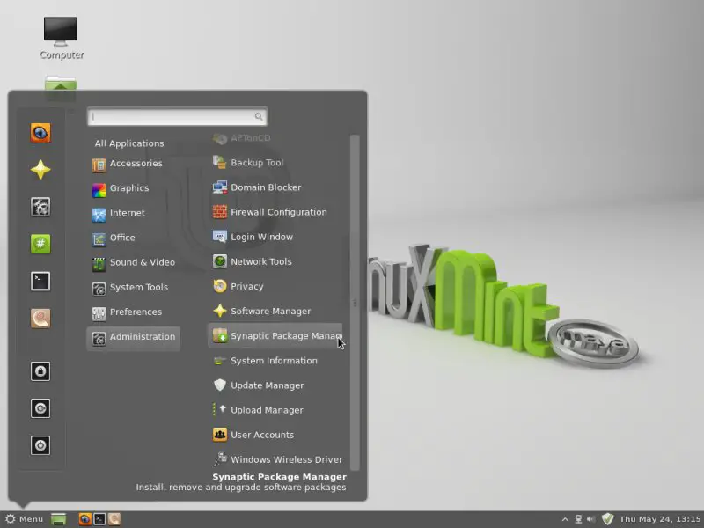Open User Accounts

coord(276,435)
